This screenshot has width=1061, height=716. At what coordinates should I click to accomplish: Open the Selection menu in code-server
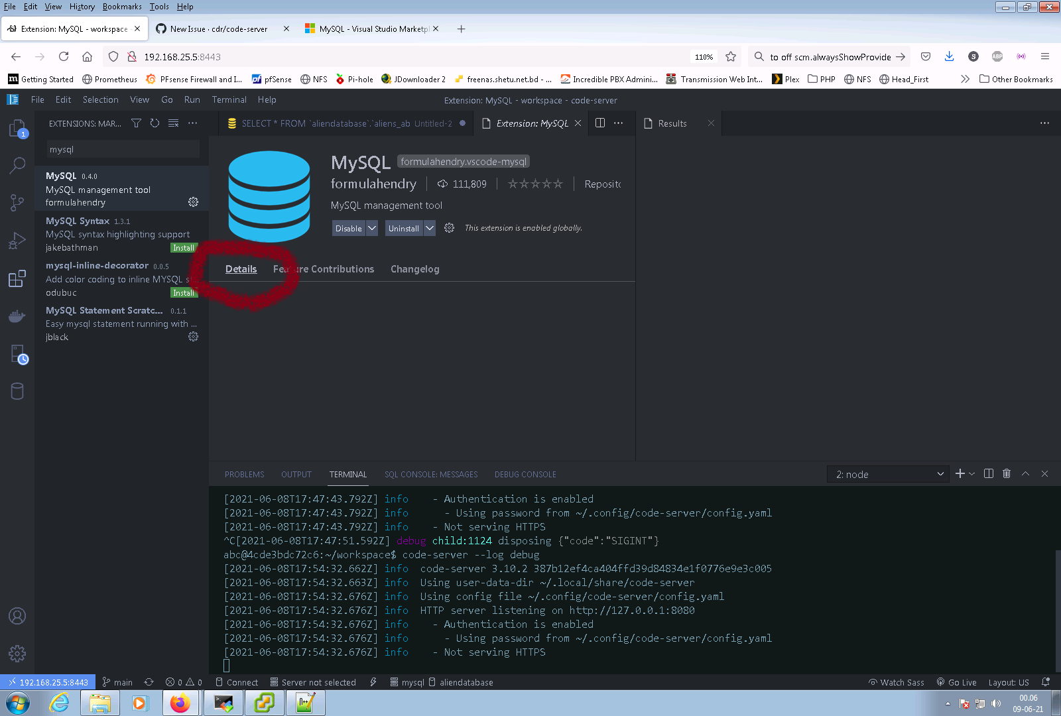coord(100,100)
